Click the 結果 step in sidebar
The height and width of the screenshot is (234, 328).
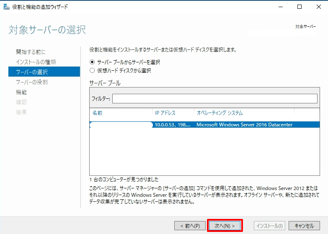[21, 112]
